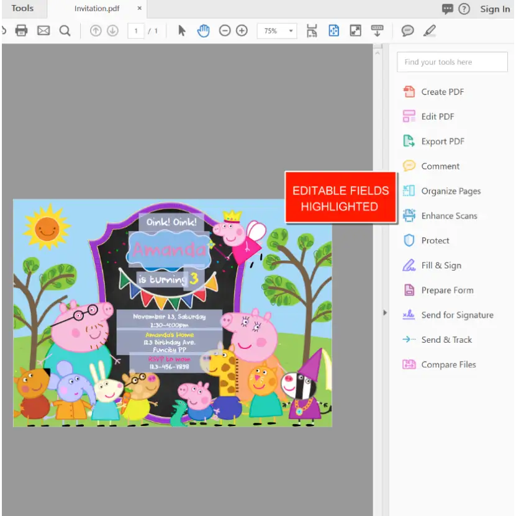516x516 pixels.
Task: Click the Print icon
Action: point(22,30)
